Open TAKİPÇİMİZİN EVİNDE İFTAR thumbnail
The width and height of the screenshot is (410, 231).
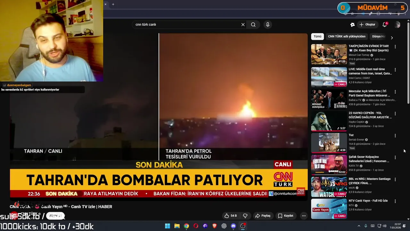(x=329, y=54)
